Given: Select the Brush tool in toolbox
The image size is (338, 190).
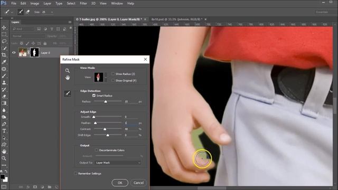Looking at the screenshot, I should 4,76.
